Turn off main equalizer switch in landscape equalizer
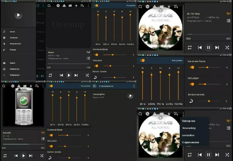Screen dimensions: 233x161 tap(143, 61)
